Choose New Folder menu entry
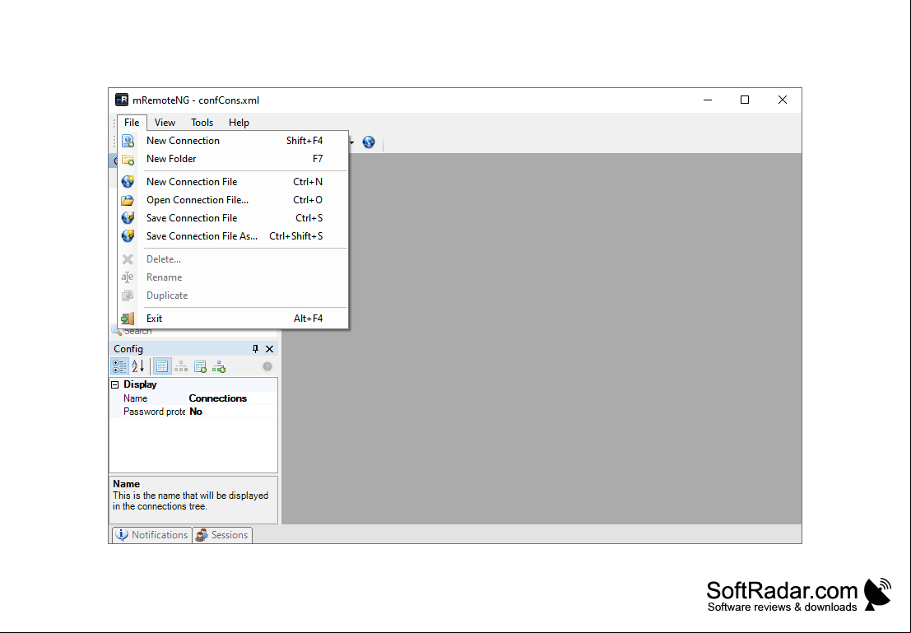 point(233,159)
